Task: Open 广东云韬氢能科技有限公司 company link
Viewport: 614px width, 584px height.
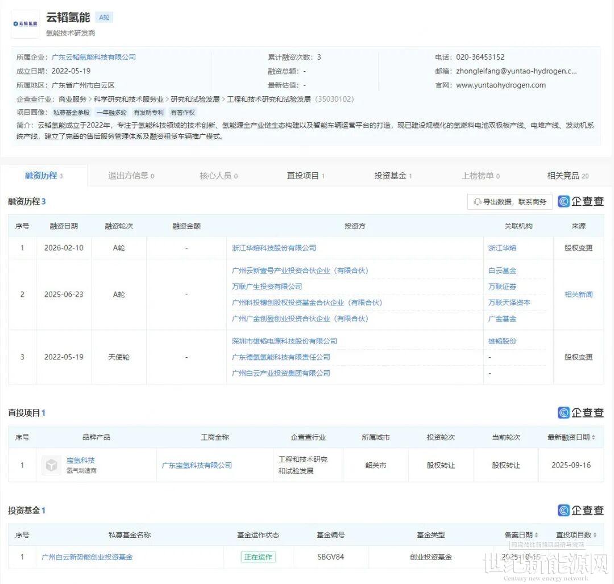Action: click(x=94, y=57)
